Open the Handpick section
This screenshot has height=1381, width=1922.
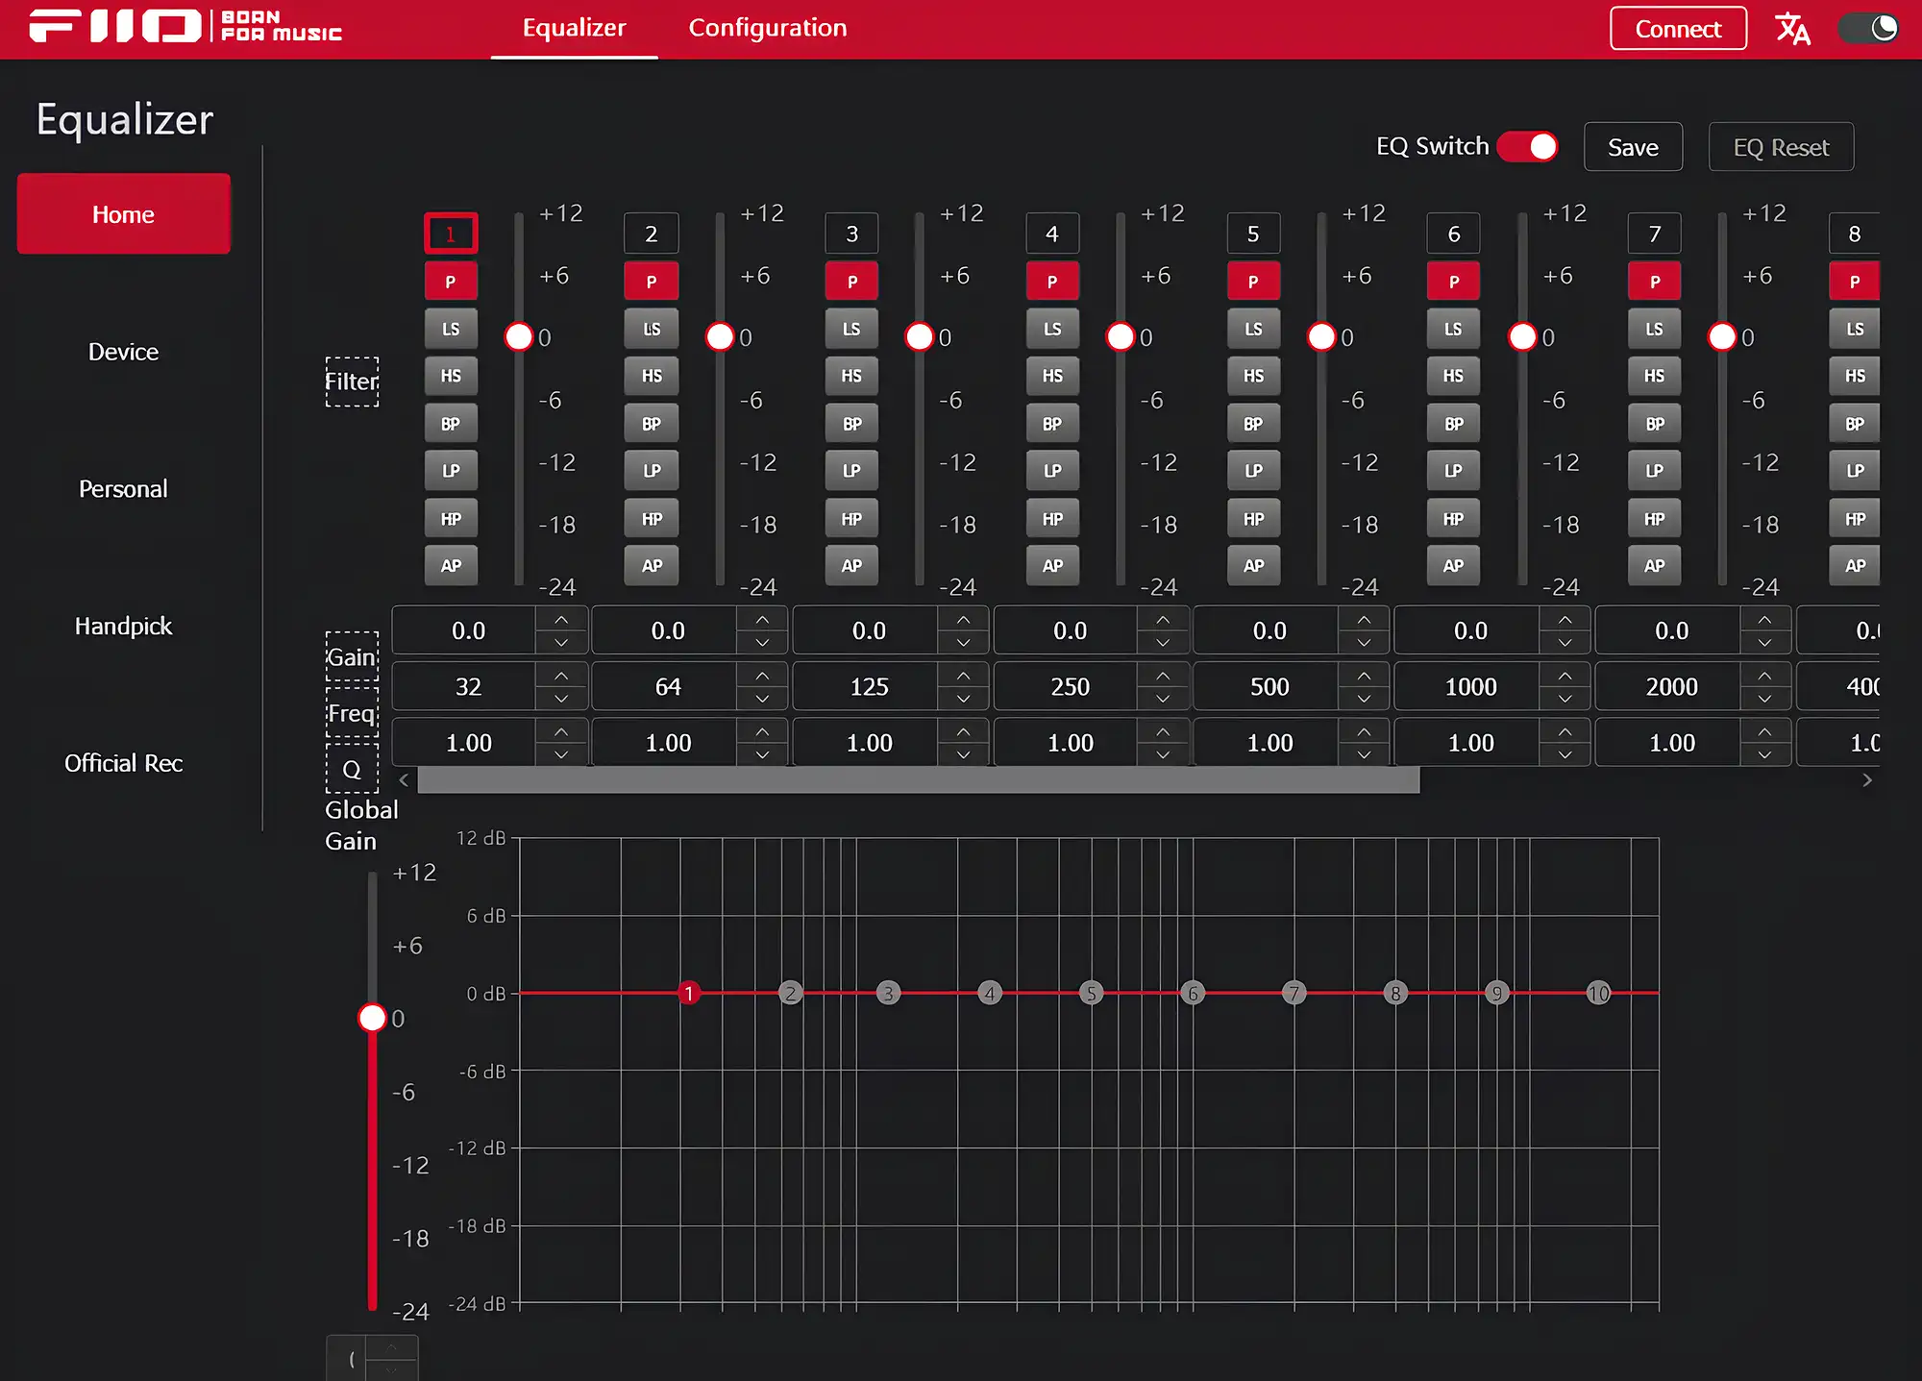123,627
